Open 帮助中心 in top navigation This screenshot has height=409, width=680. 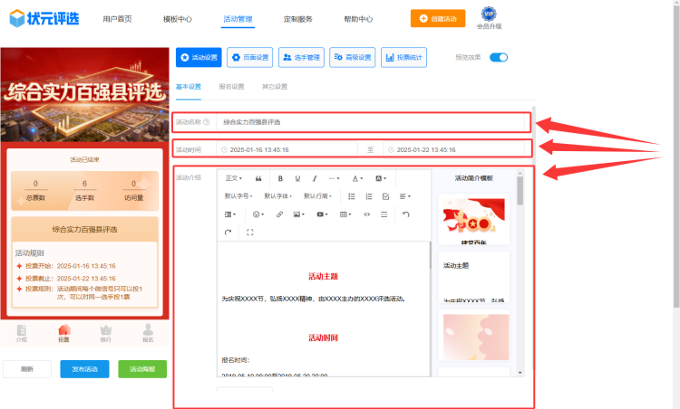click(x=358, y=19)
